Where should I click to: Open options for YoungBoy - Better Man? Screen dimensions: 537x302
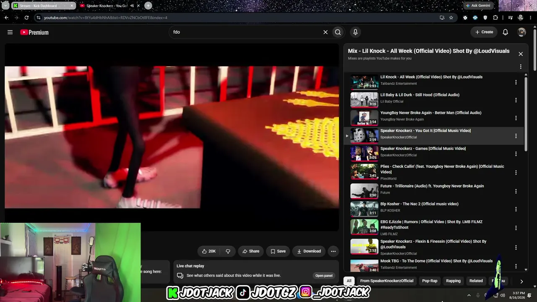click(516, 118)
